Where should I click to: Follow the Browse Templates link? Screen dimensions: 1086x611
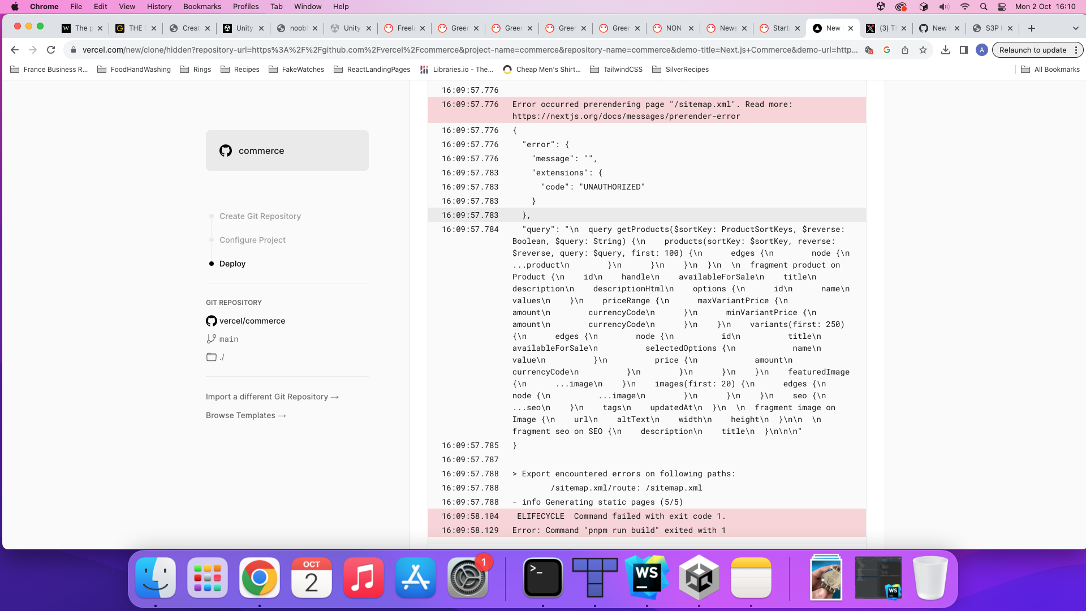(245, 415)
